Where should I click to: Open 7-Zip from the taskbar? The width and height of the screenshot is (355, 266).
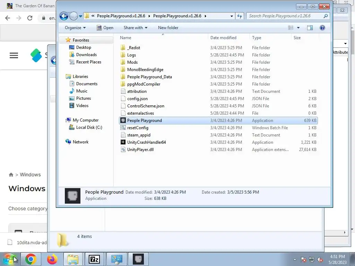pyautogui.click(x=94, y=259)
